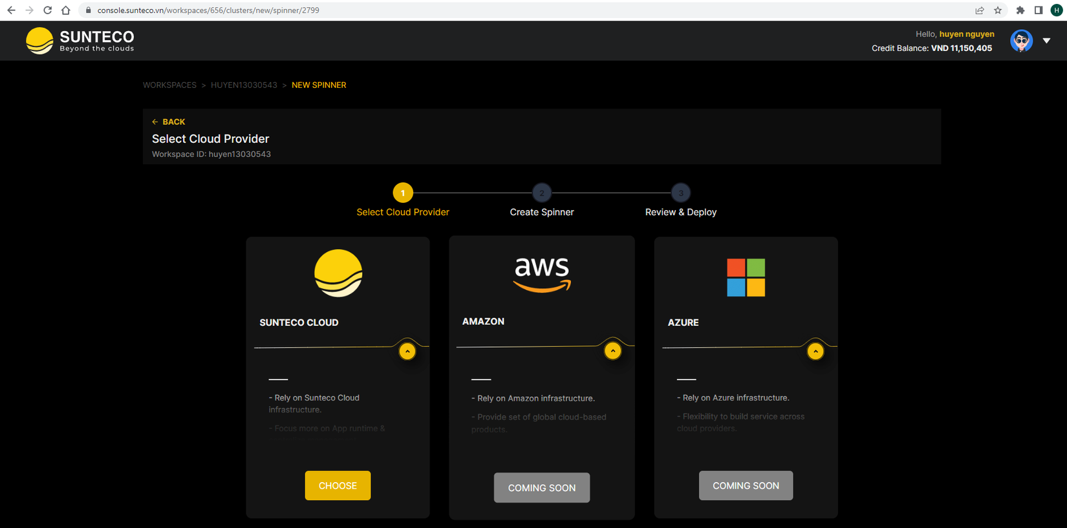Open the user avatar picture

click(1021, 41)
